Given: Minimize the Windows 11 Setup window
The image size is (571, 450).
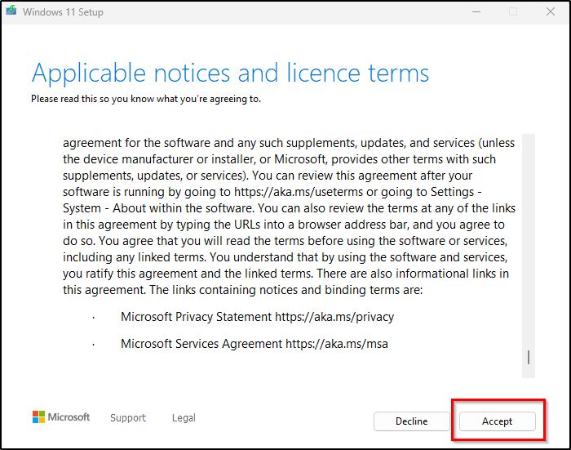Looking at the screenshot, I should coord(476,11).
